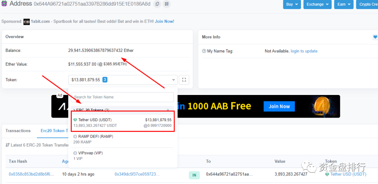Screen dimensions: 378x184
Task: Open the Earn dropdown
Action: click(x=344, y=4)
